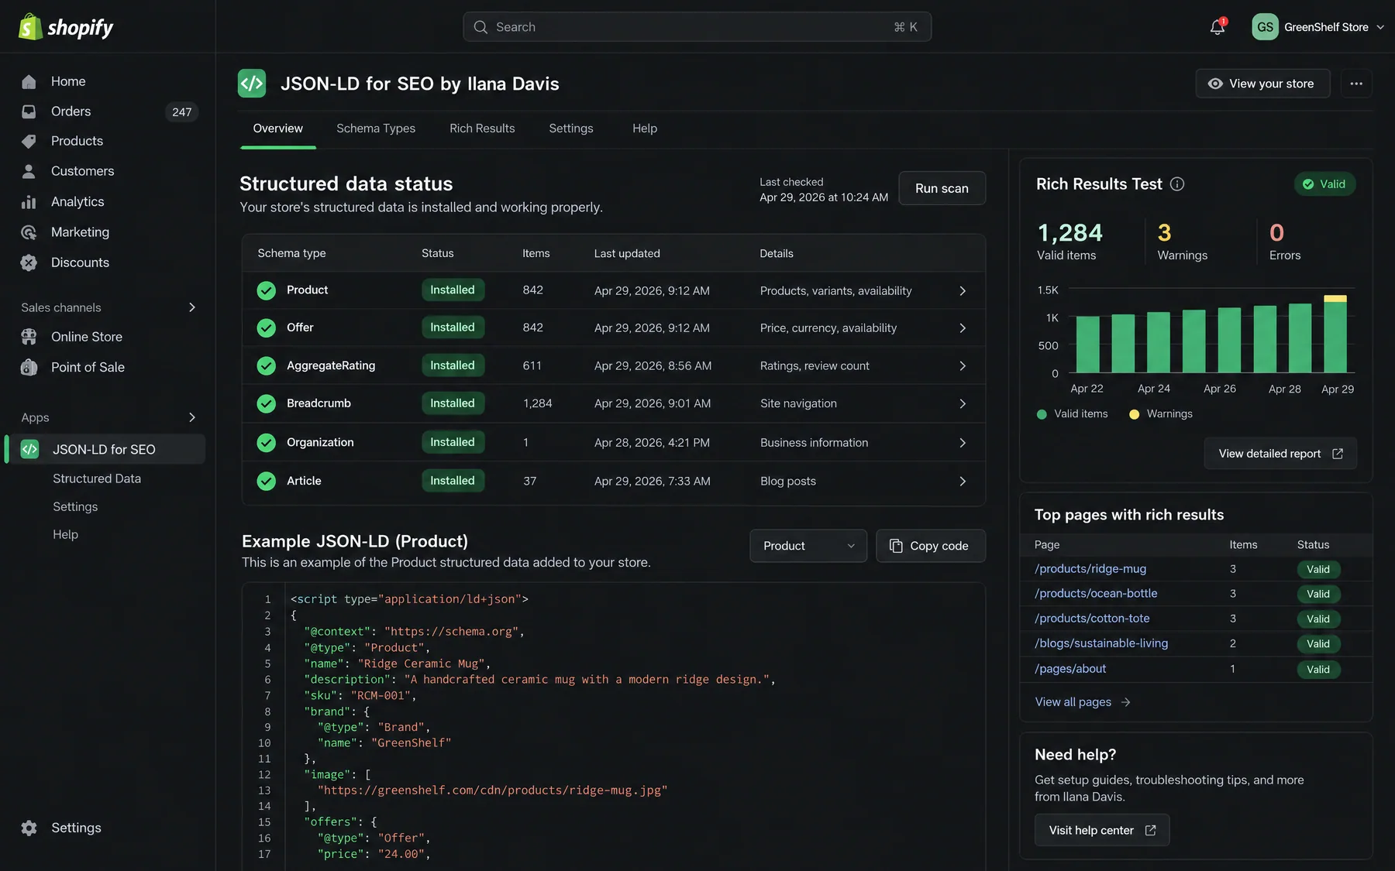Image resolution: width=1395 pixels, height=871 pixels.
Task: Click the Shopify logo
Action: pyautogui.click(x=66, y=27)
